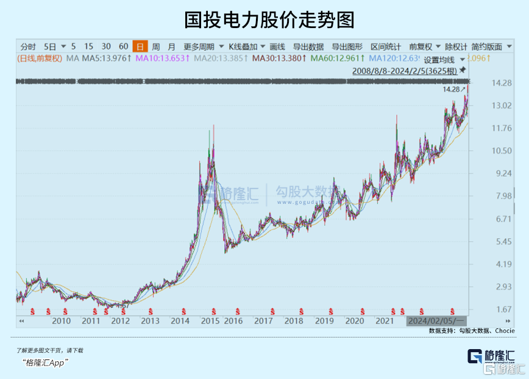Viewport: 529px width, 379px height.
Task: Click the red S marker above 2014
Action: click(x=183, y=311)
